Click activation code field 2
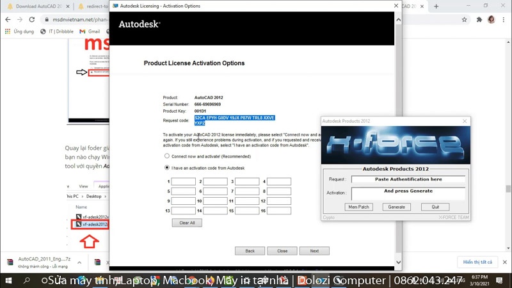The width and height of the screenshot is (512, 288). point(215,182)
